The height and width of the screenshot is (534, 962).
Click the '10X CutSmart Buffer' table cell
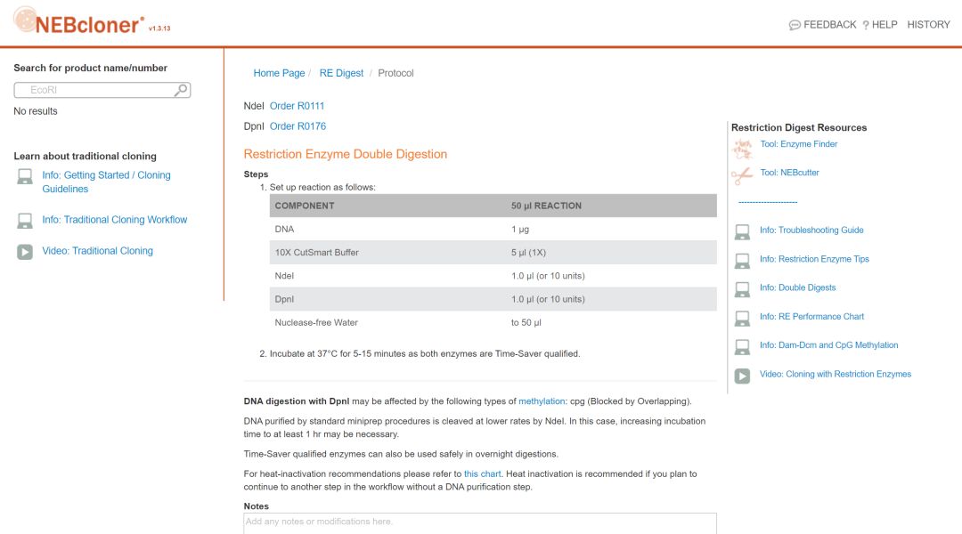tap(316, 253)
